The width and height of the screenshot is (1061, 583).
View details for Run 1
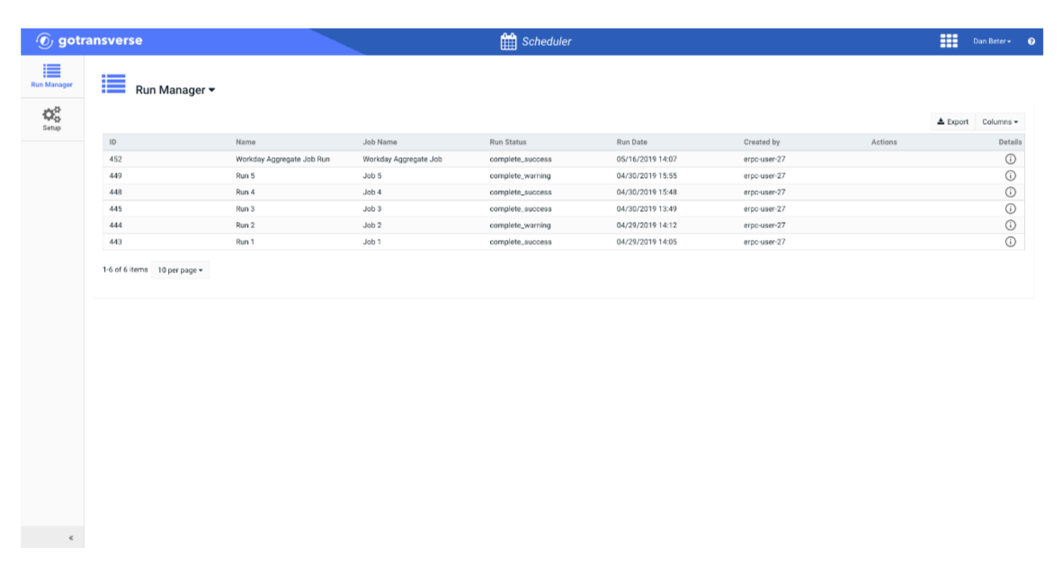[1012, 242]
